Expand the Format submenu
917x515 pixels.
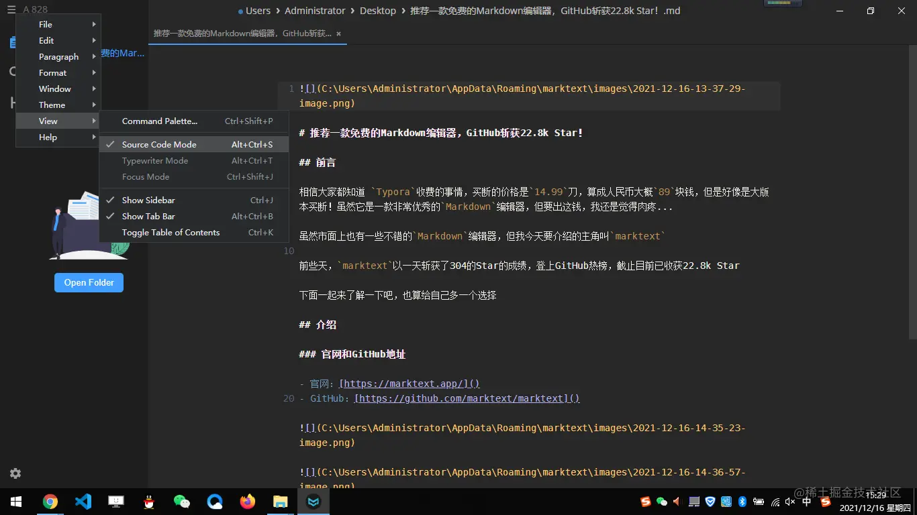coord(58,72)
